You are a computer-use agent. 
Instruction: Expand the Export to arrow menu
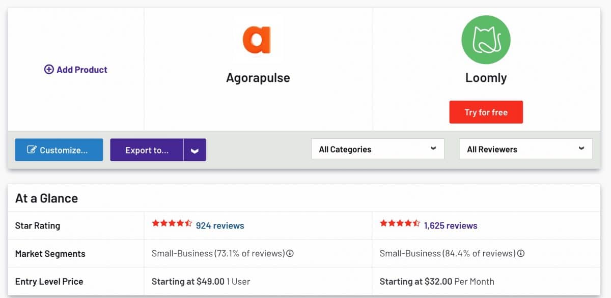click(x=195, y=151)
